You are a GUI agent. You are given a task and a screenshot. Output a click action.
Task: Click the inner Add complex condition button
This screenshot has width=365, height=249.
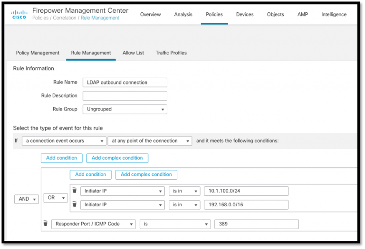pos(146,175)
